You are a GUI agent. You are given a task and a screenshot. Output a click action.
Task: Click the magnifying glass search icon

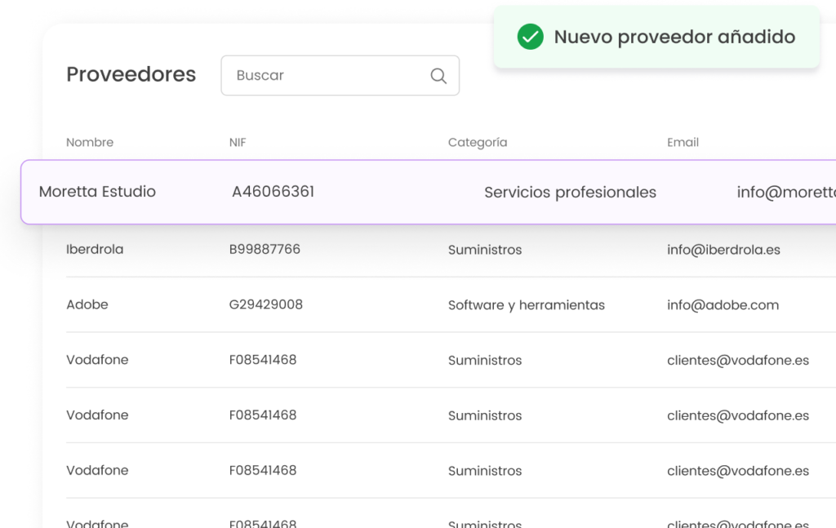(x=438, y=76)
